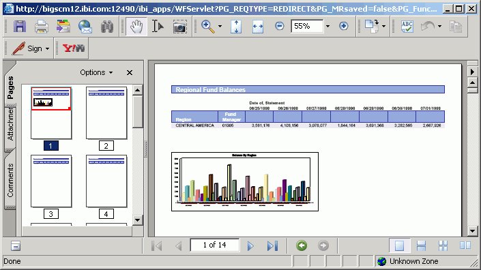The image size is (481, 270).
Task: Edit the 55% zoom level field
Action: (307, 27)
